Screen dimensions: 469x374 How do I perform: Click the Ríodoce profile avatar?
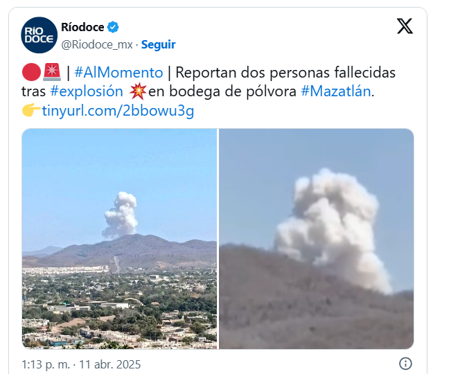(39, 35)
